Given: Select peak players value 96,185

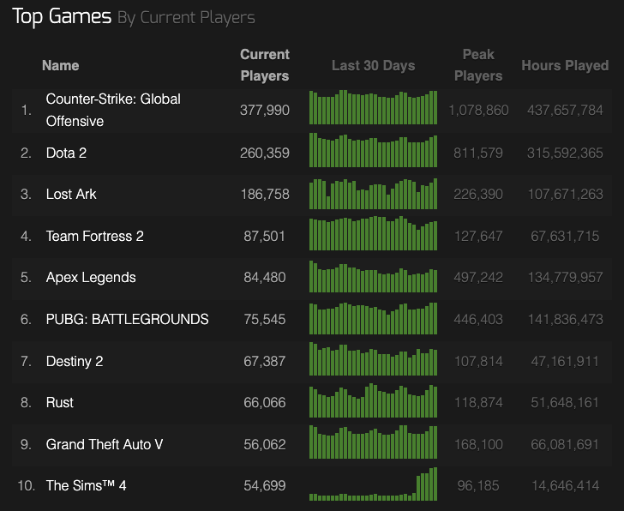Looking at the screenshot, I should click(478, 485).
